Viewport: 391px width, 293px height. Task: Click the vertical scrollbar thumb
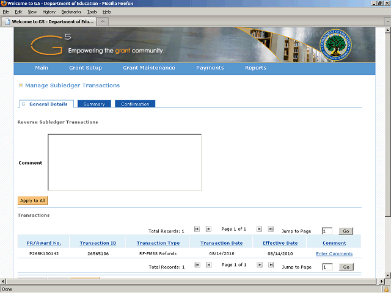tap(387, 125)
